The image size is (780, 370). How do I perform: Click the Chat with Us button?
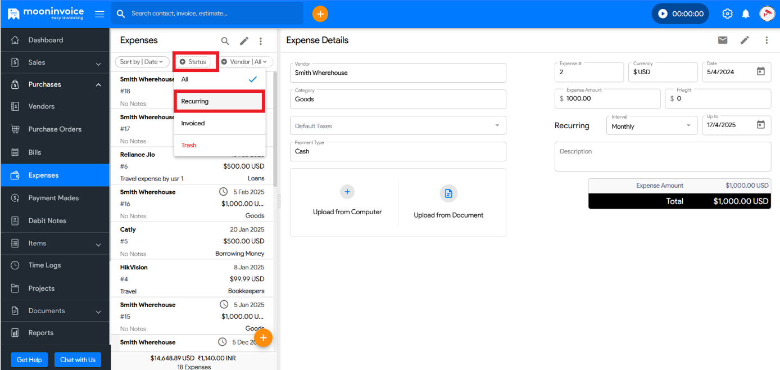pos(78,360)
